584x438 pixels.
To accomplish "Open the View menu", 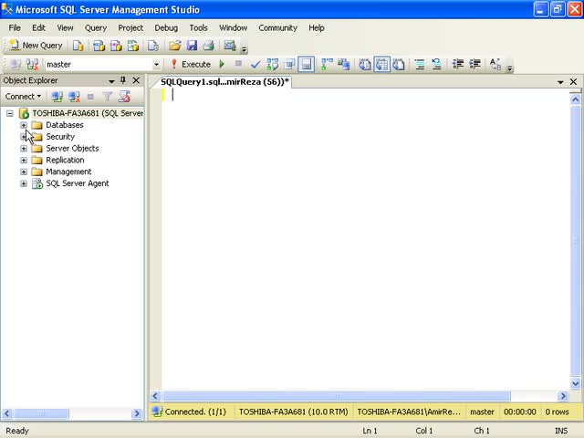I will pyautogui.click(x=65, y=28).
